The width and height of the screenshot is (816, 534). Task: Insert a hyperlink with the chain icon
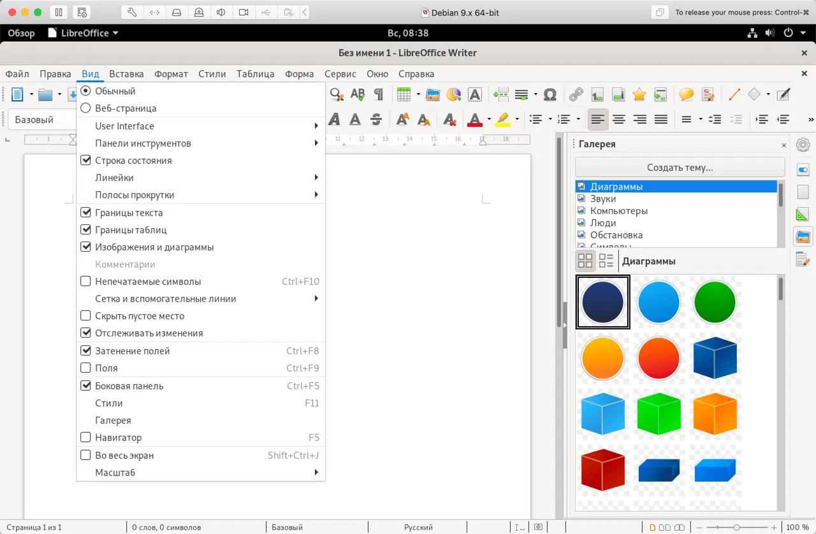(576, 95)
